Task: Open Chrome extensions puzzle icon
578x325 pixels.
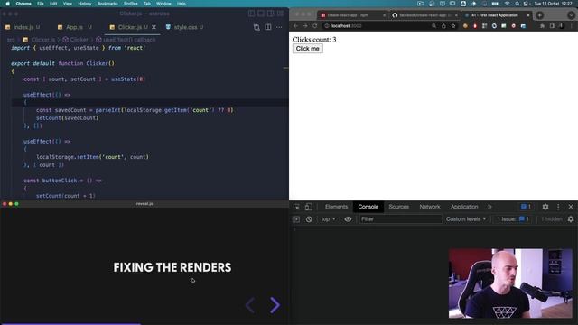Action: click(542, 26)
